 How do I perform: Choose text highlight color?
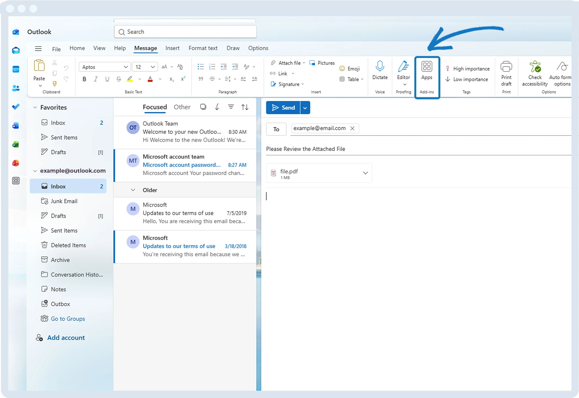pos(130,79)
